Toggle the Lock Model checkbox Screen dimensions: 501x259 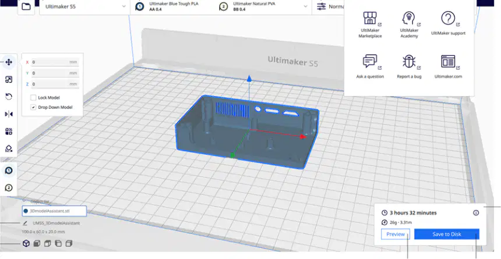tap(33, 98)
